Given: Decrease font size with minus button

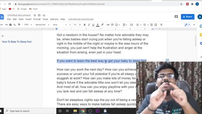Looking at the screenshot, I should (x=70, y=25).
